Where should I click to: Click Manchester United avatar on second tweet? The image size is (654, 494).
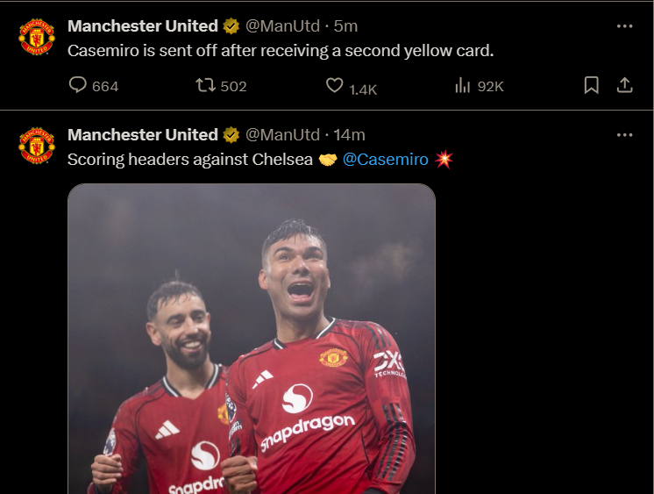(37, 146)
